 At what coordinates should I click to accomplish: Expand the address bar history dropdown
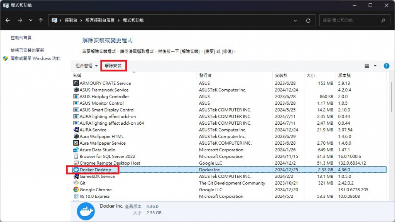pos(295,21)
